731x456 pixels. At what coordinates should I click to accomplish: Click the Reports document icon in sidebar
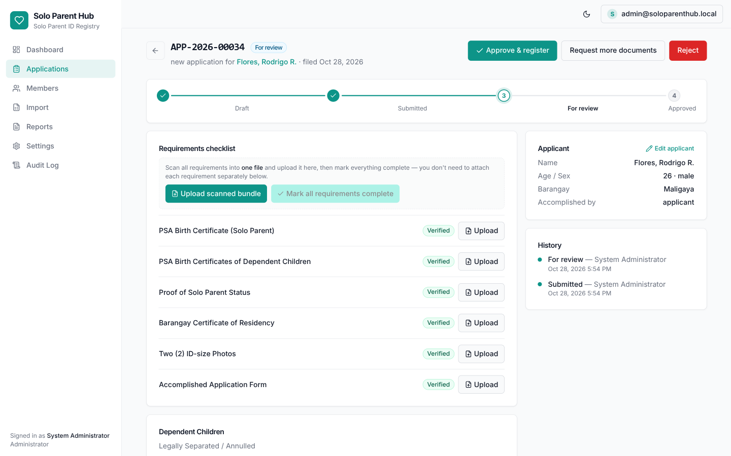point(16,127)
